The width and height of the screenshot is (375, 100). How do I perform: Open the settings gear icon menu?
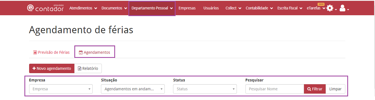[331, 8]
